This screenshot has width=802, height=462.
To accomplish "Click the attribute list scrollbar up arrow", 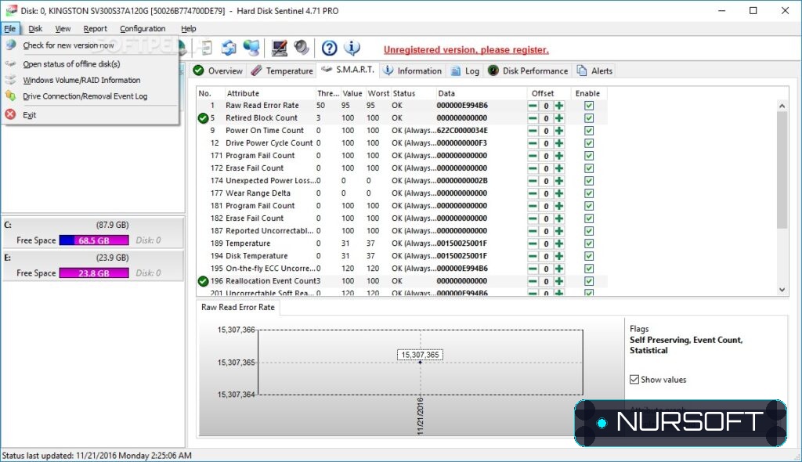I will 782,106.
